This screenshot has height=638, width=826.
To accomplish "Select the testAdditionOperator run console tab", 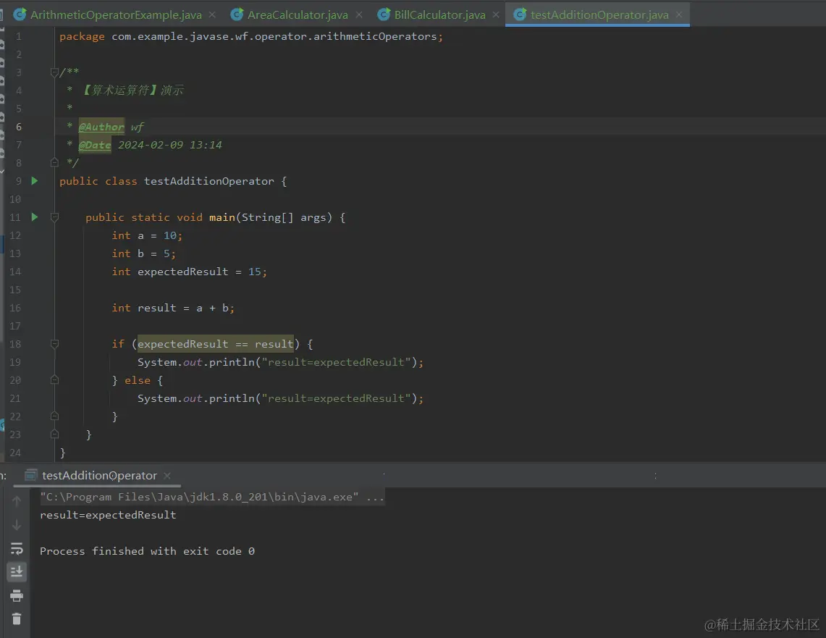I will [98, 475].
